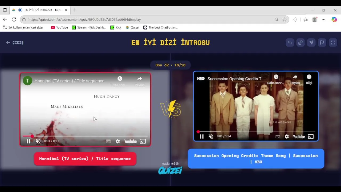Toggle subtitles on Hannibal video
The width and height of the screenshot is (341, 192).
click(x=108, y=141)
